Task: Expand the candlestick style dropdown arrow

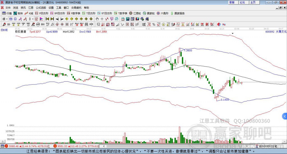Action: point(33,19)
